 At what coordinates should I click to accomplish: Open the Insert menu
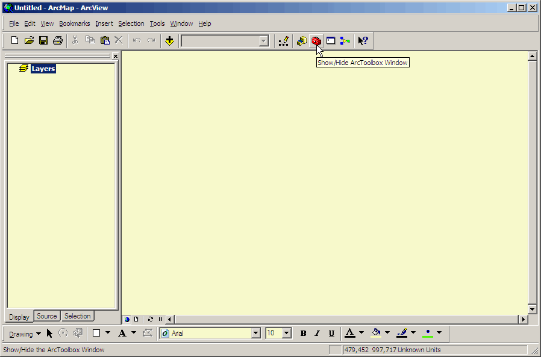[104, 24]
